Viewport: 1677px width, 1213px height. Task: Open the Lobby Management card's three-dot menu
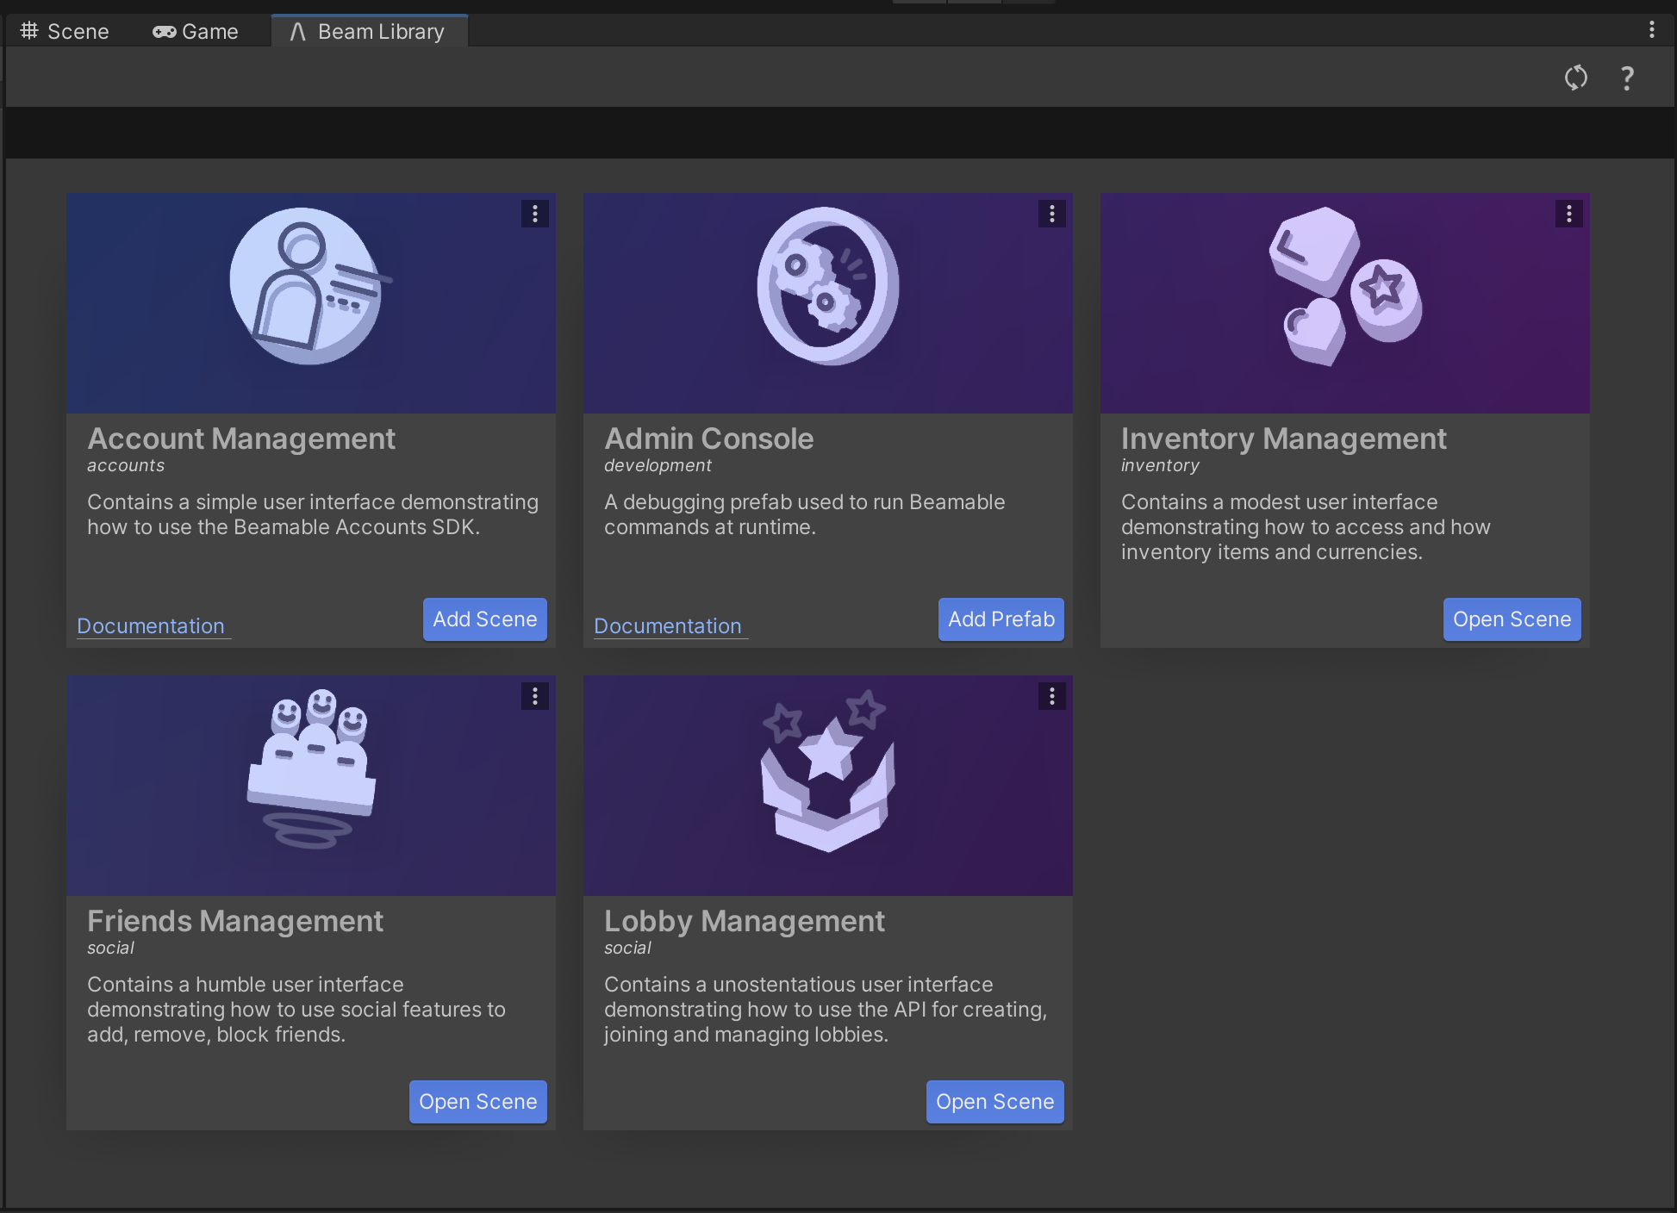[1051, 696]
